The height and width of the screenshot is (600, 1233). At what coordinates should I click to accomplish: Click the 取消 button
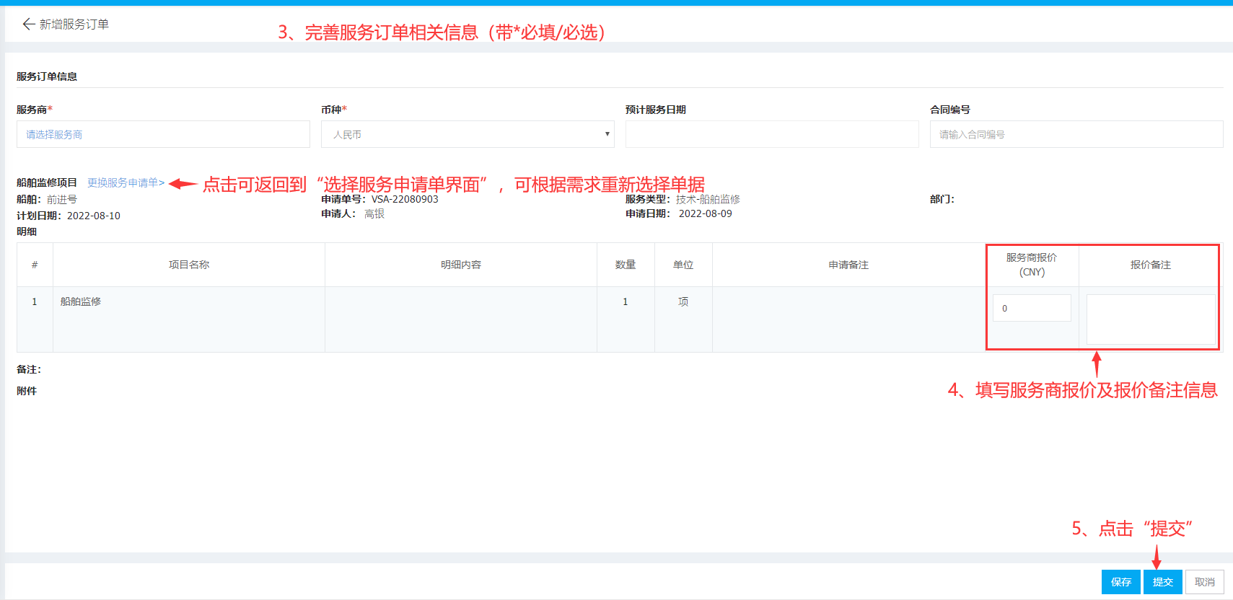coord(1205,582)
